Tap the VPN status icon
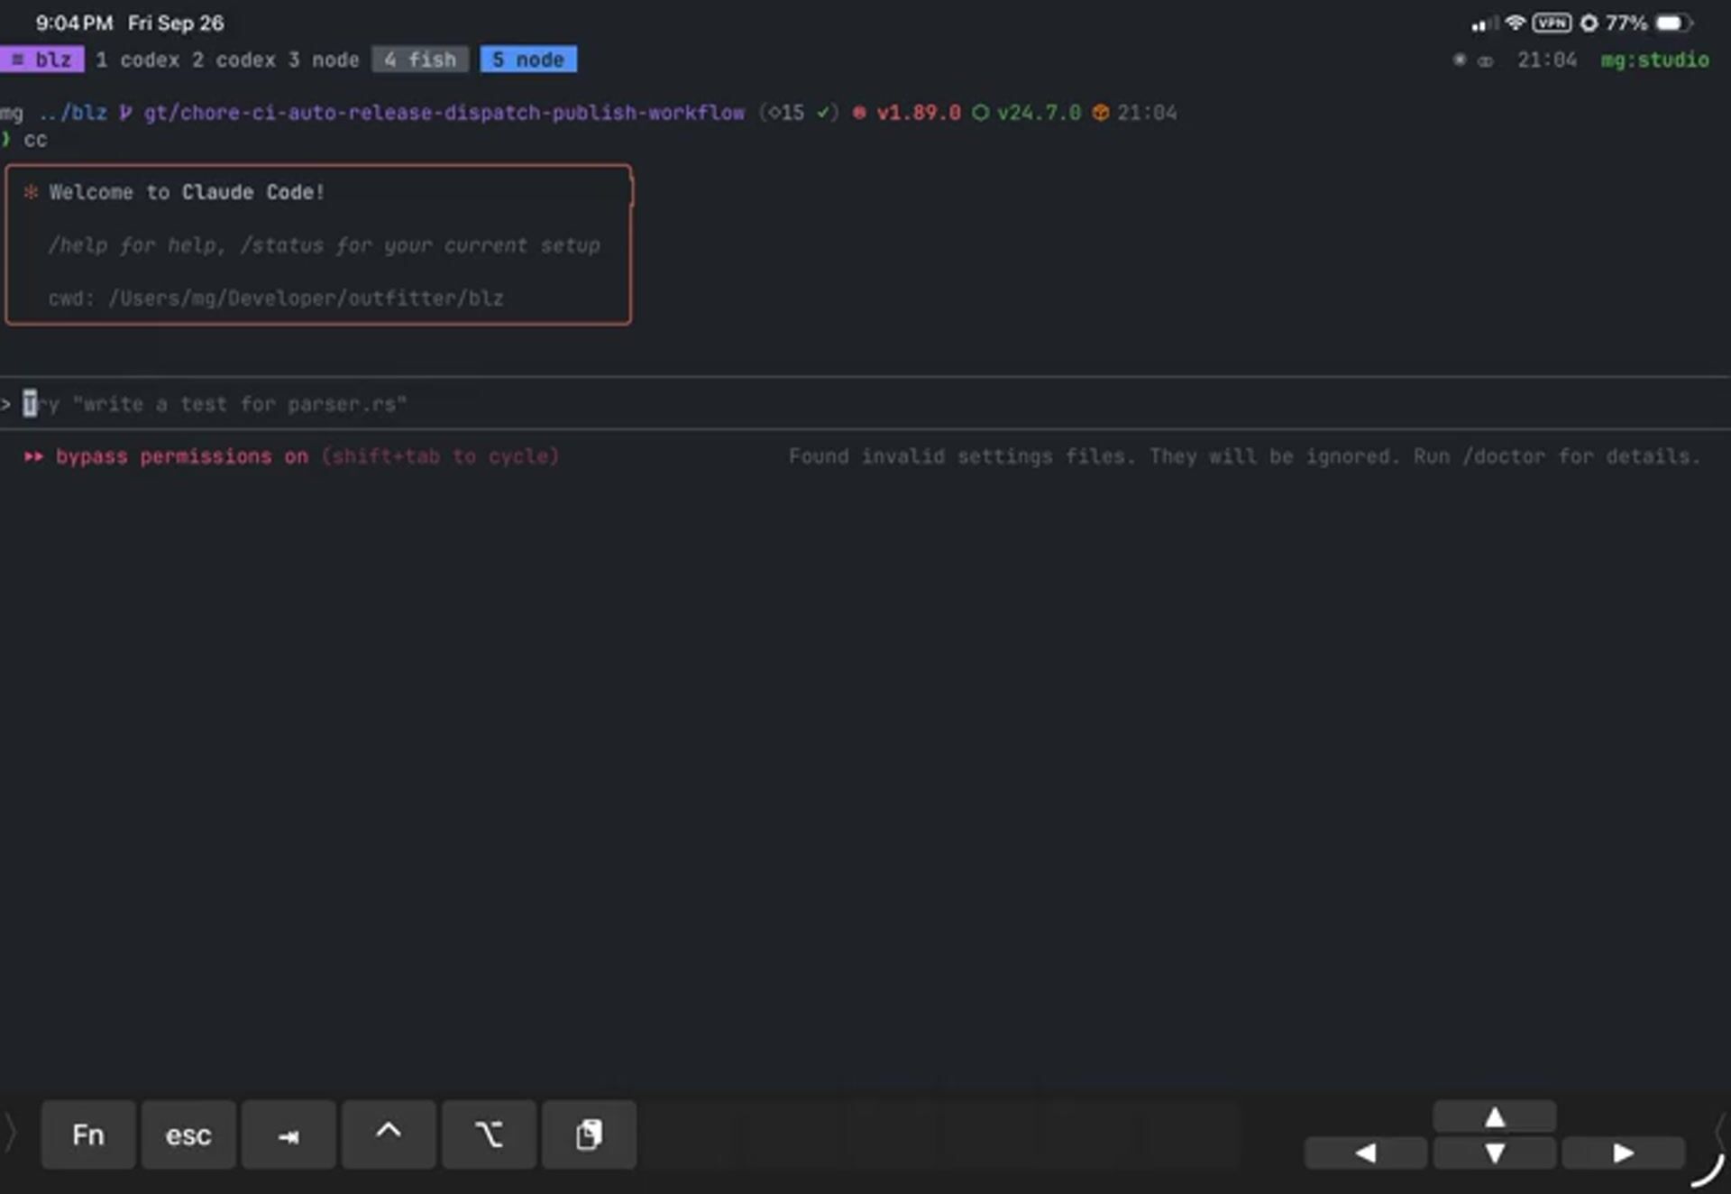This screenshot has width=1731, height=1194. tap(1551, 23)
